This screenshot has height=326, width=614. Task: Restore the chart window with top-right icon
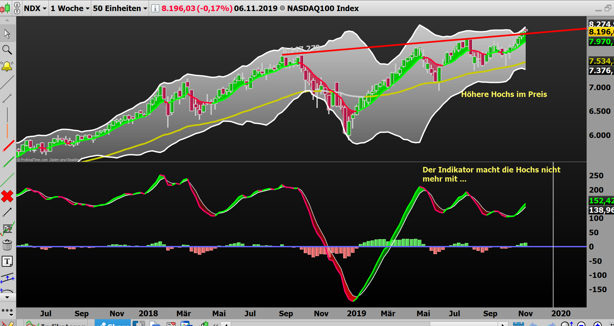coord(608,8)
